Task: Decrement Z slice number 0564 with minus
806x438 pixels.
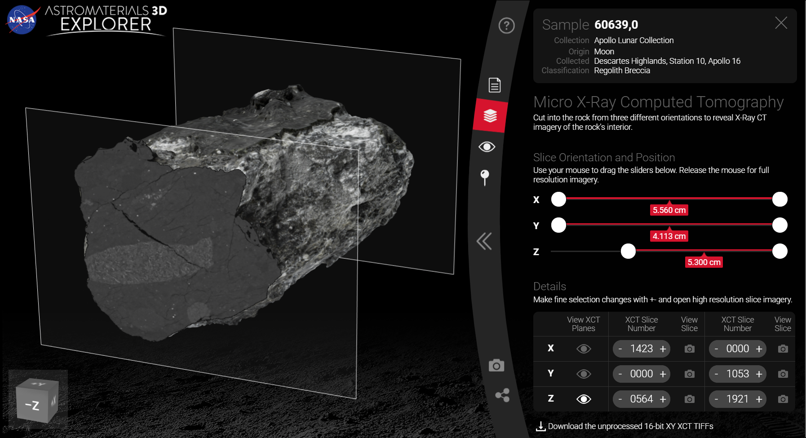Action: (620, 399)
